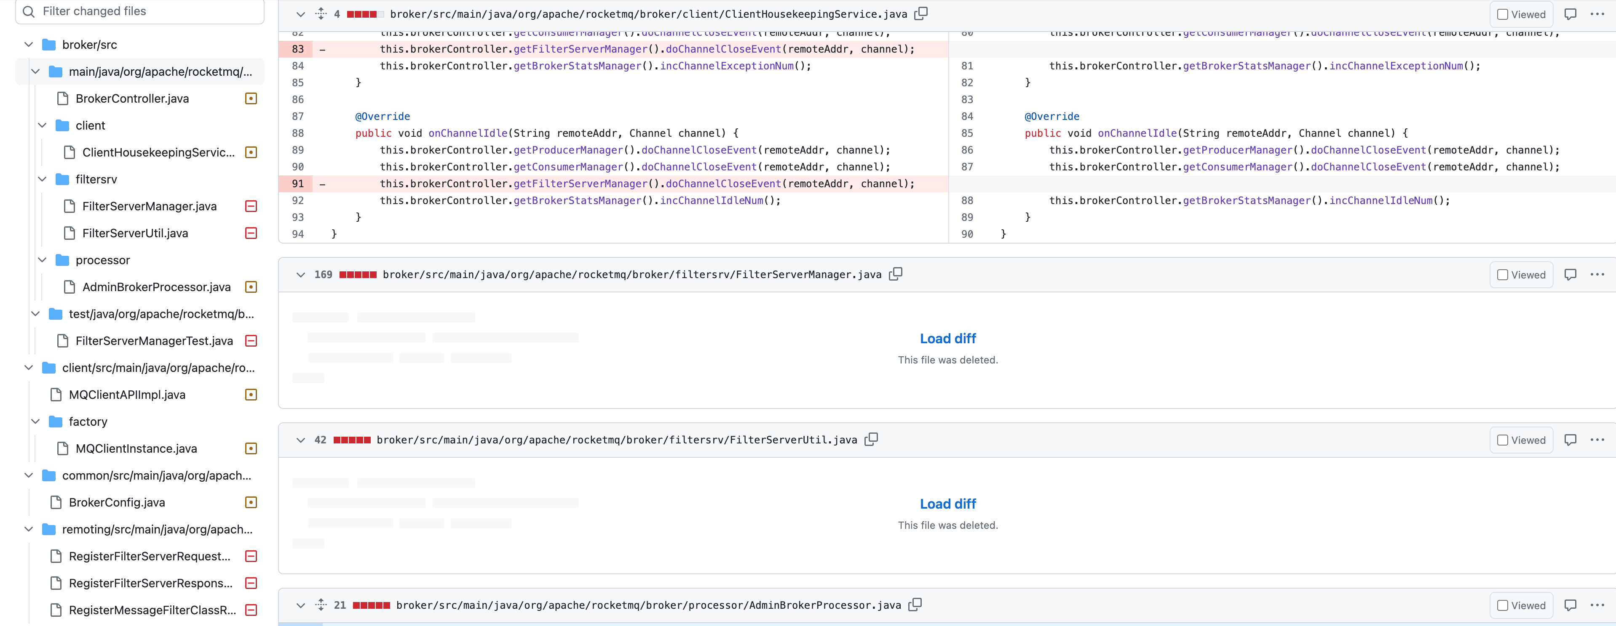Viewport: 1616px width, 626px height.
Task: Mark FilterServerManager.java as Viewed
Action: (1503, 275)
